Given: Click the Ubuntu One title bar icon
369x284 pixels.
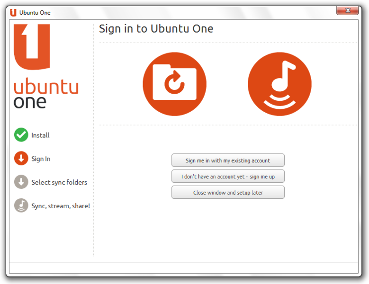Looking at the screenshot, I should click(13, 12).
